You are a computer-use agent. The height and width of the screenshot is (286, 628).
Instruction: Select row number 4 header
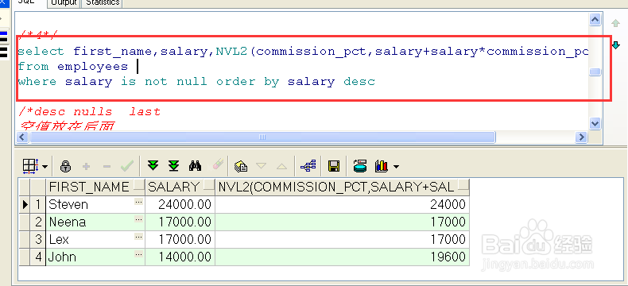(38, 257)
